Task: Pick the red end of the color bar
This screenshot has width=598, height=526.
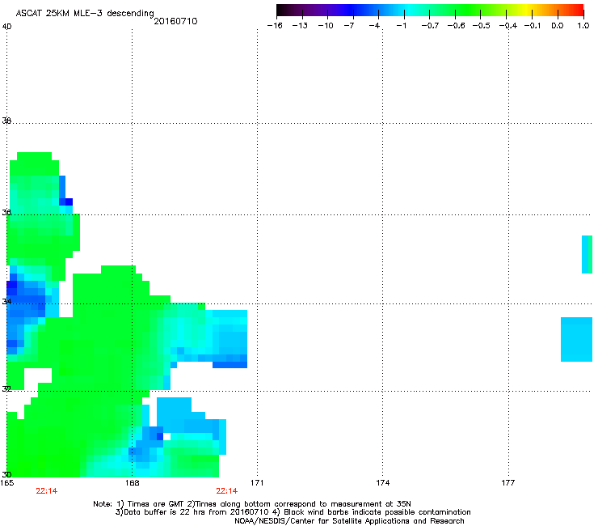Action: point(579,11)
